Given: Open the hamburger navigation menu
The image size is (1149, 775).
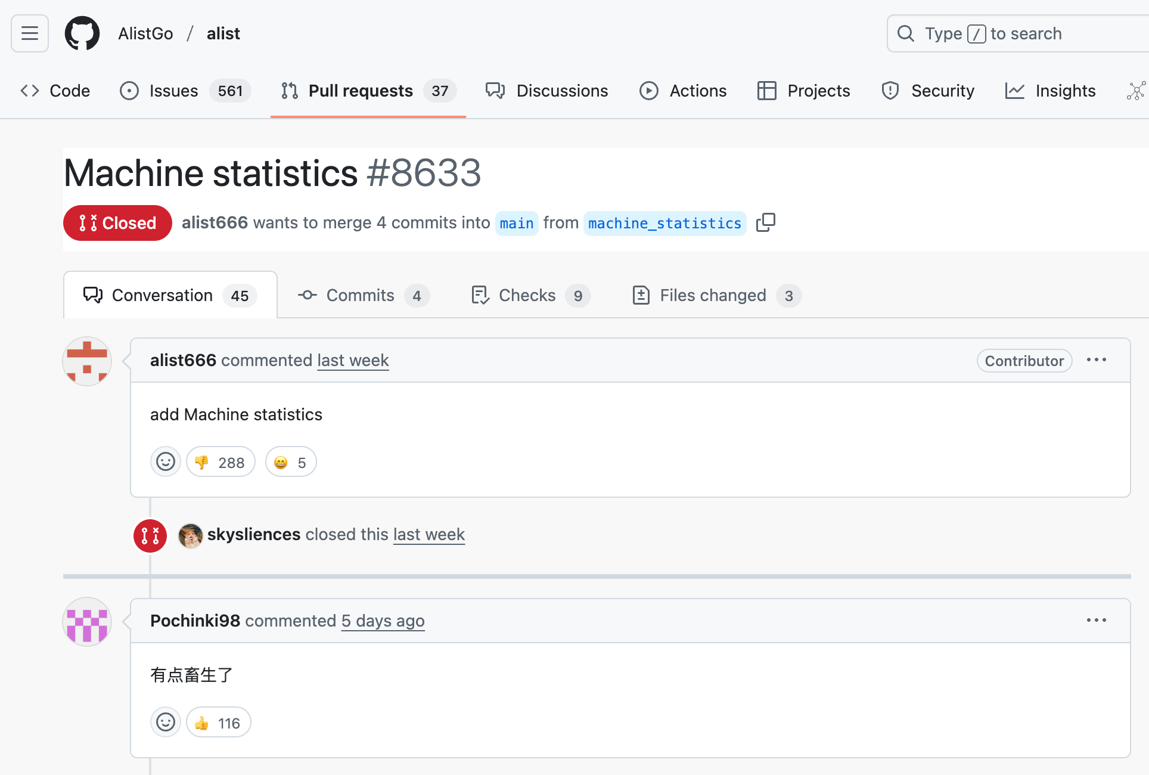Looking at the screenshot, I should (x=30, y=33).
